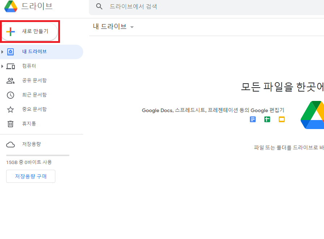Click the 파일 또는 폴더를 드라이브로 text
Image resolution: width=324 pixels, height=239 pixels.
pos(289,147)
